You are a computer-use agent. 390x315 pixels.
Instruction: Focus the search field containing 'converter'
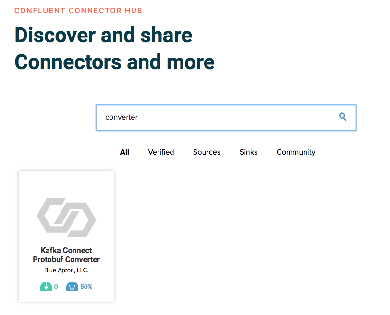pyautogui.click(x=226, y=118)
